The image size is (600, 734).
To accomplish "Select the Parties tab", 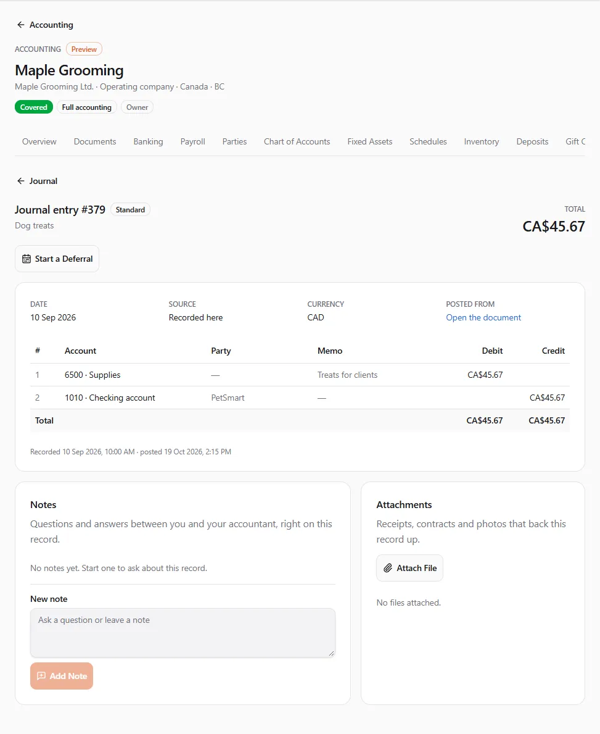I will pos(234,142).
